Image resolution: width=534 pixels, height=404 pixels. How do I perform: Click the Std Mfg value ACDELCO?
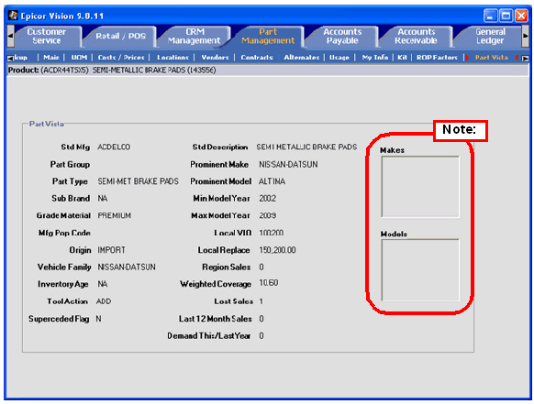point(114,147)
